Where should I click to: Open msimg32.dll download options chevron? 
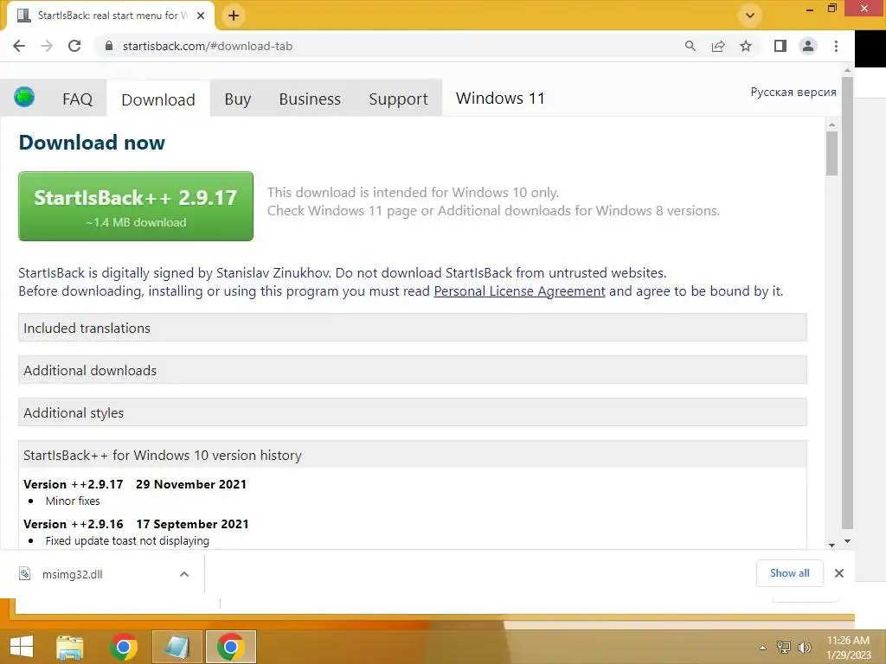point(184,574)
